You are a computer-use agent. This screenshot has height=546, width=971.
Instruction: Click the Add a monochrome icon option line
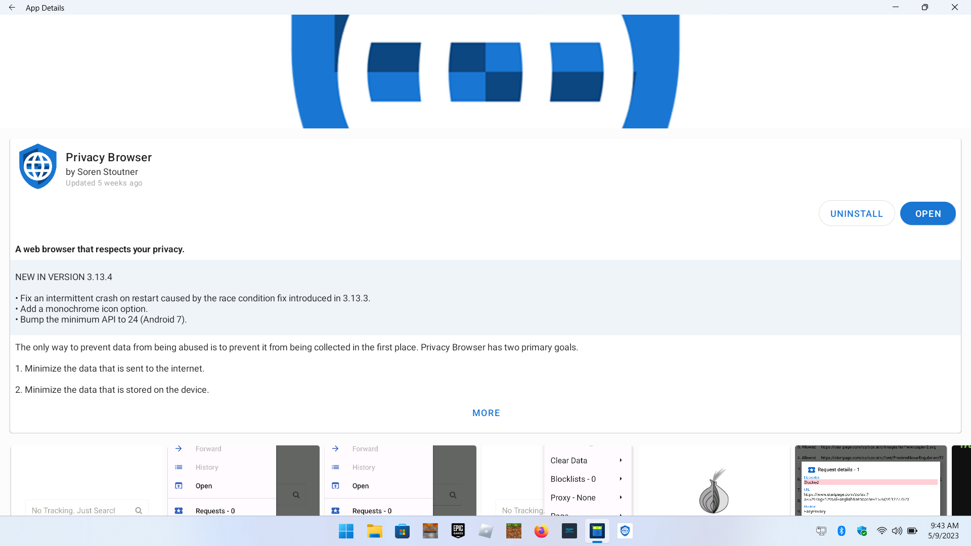(81, 309)
